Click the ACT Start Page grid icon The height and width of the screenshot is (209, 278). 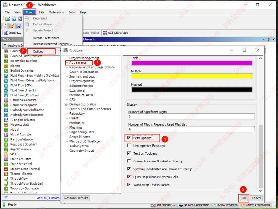tap(105, 33)
